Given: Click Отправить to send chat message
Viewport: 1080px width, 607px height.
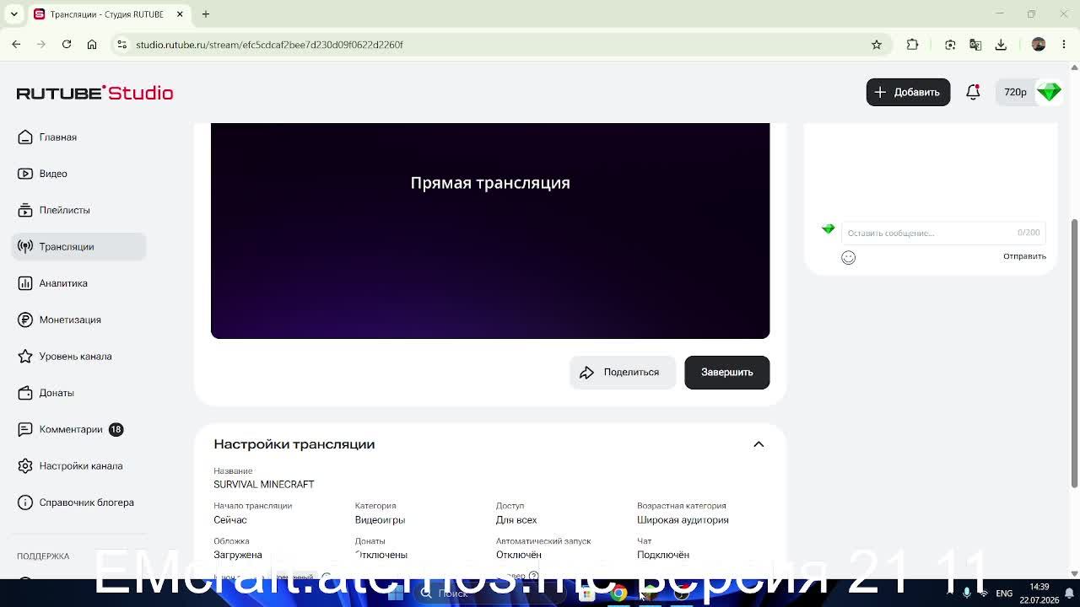Looking at the screenshot, I should (1024, 256).
